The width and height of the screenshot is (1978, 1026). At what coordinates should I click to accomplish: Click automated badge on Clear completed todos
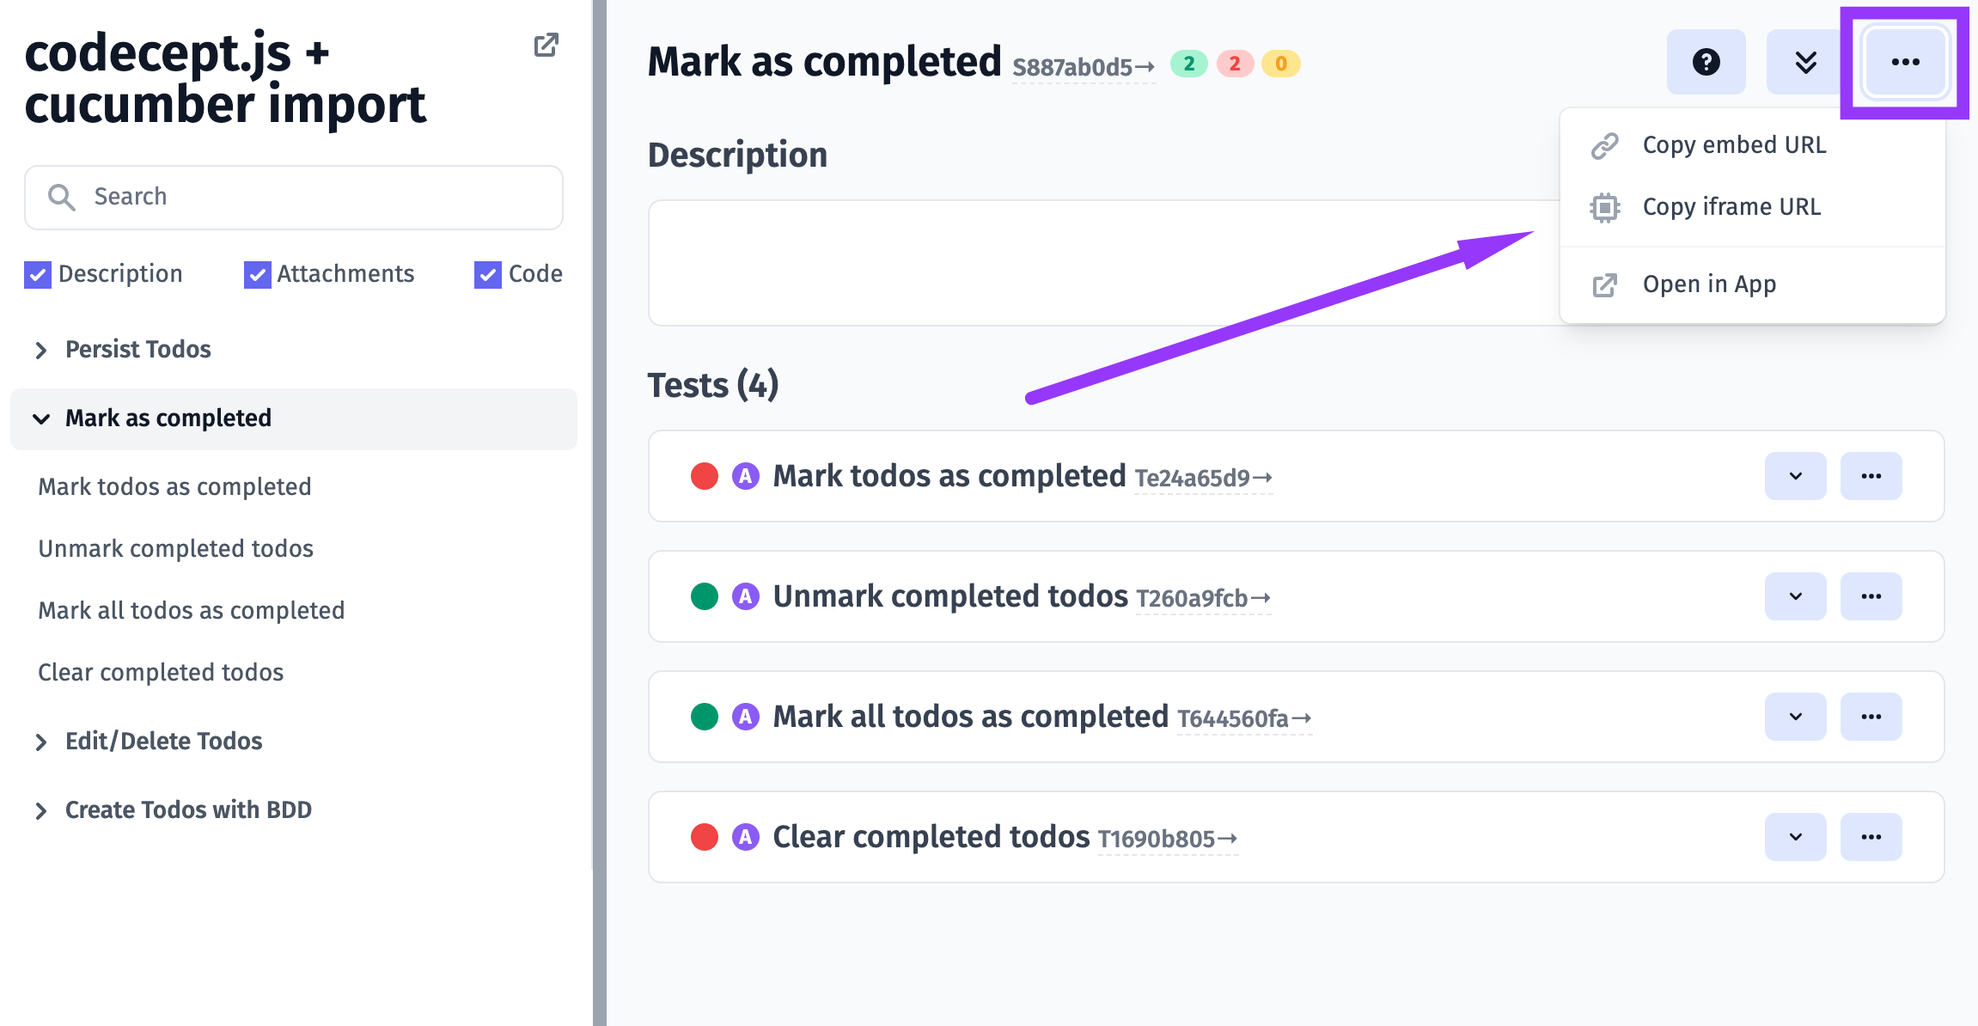(746, 837)
